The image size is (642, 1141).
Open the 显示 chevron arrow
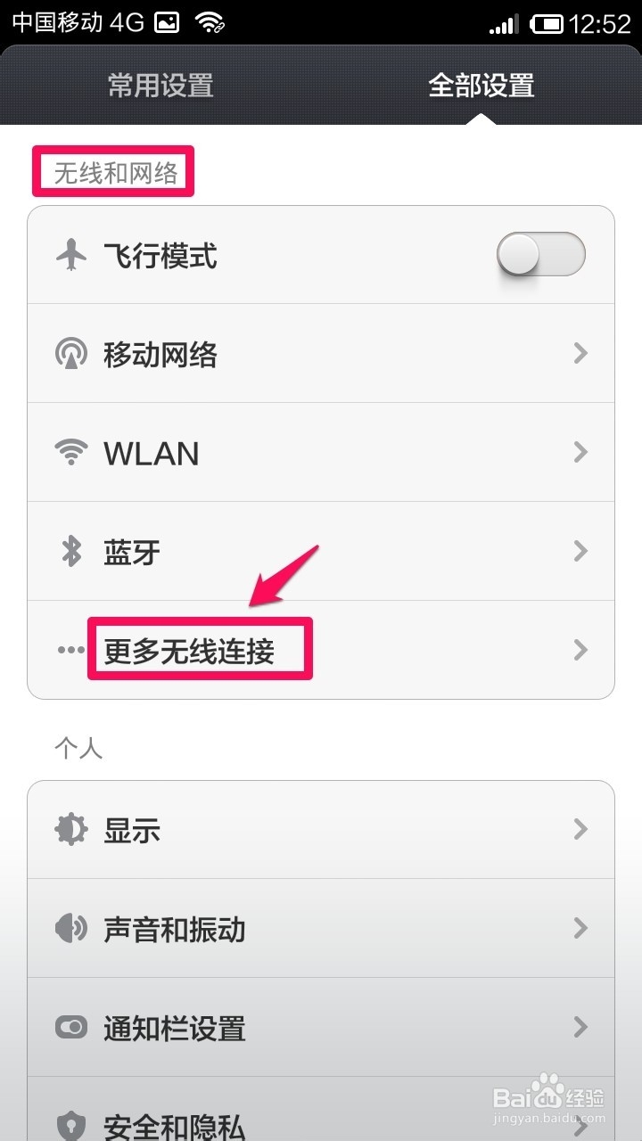[580, 830]
